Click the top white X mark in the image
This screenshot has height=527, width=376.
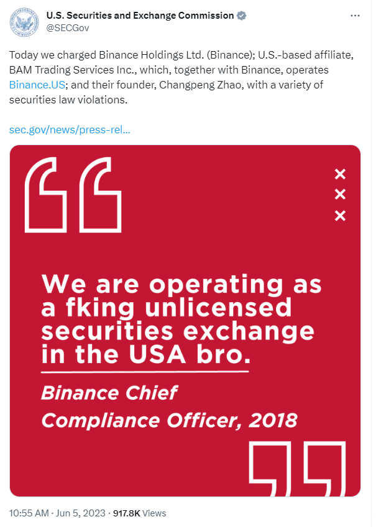pos(340,174)
